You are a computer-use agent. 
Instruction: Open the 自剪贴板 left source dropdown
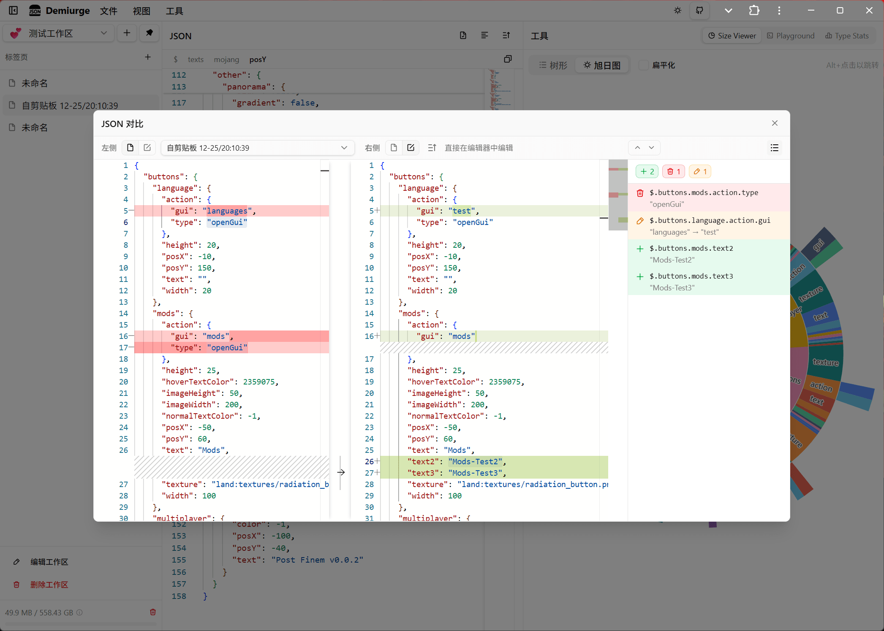257,148
